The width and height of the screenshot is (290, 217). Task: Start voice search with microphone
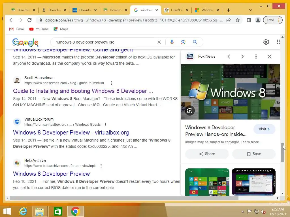[172, 42]
